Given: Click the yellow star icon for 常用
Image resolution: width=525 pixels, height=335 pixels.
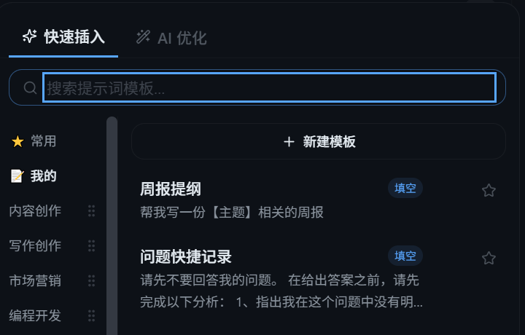Looking at the screenshot, I should click(17, 141).
